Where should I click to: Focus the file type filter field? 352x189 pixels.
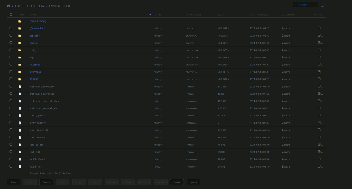point(305,5)
